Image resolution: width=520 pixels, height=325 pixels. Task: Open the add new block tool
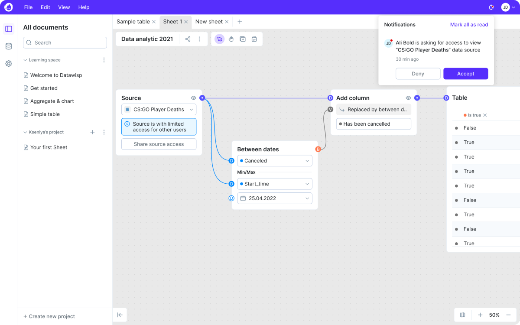pyautogui.click(x=243, y=39)
